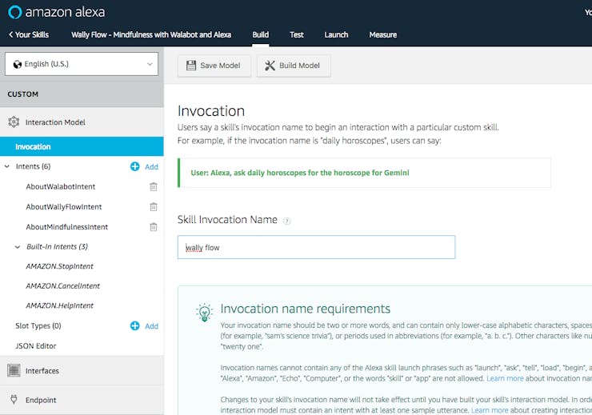Viewport: 592px width, 415px height.
Task: Click the Save Model floppy disk icon
Action: (191, 66)
